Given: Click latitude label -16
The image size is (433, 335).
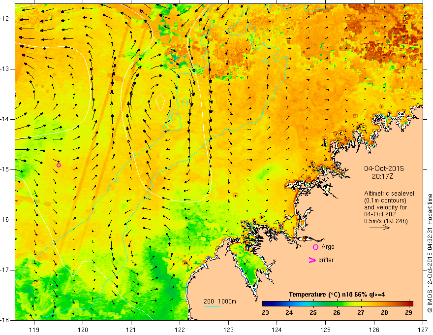Looking at the screenshot, I should [x=4, y=220].
